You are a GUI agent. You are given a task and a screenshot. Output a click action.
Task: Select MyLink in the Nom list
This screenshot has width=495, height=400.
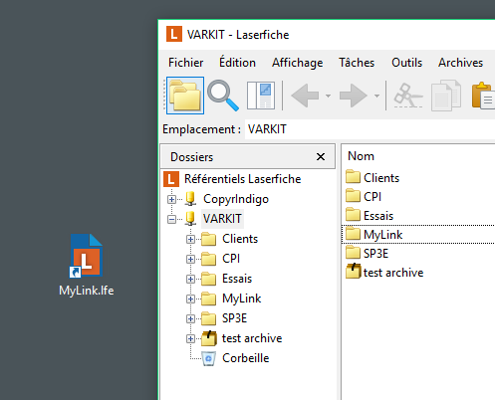point(383,235)
